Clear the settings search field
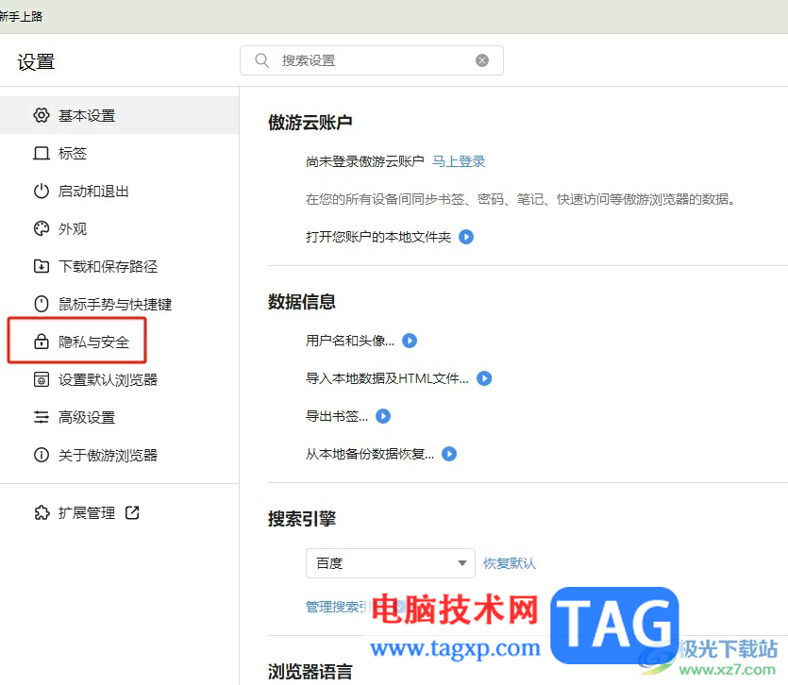788x685 pixels. (482, 60)
